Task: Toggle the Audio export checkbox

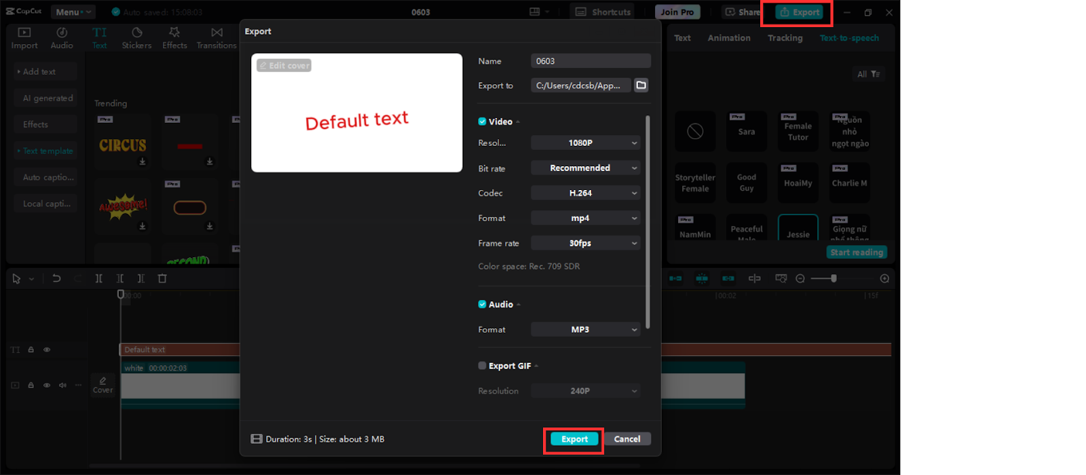Action: [482, 304]
